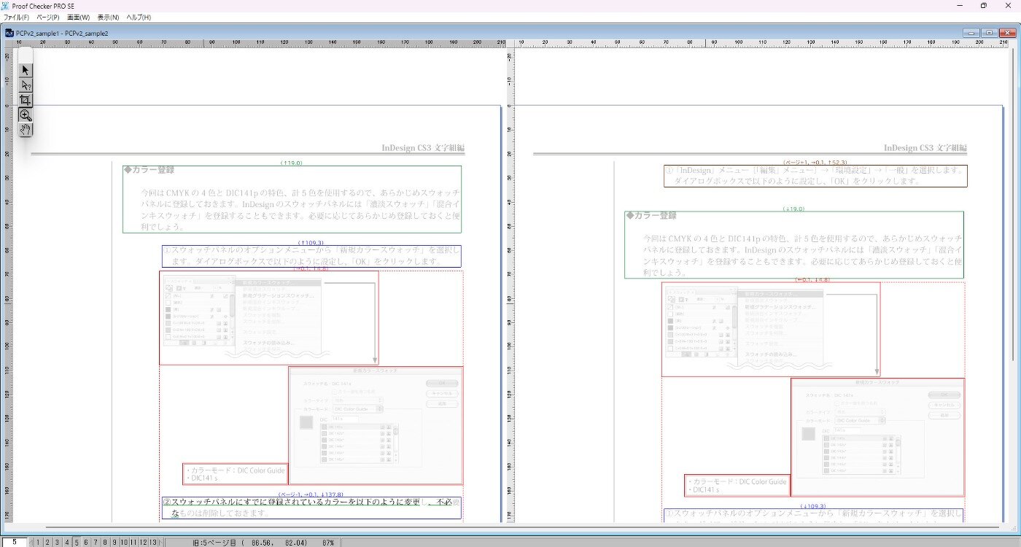Open the ファイル(F) menu

17,17
